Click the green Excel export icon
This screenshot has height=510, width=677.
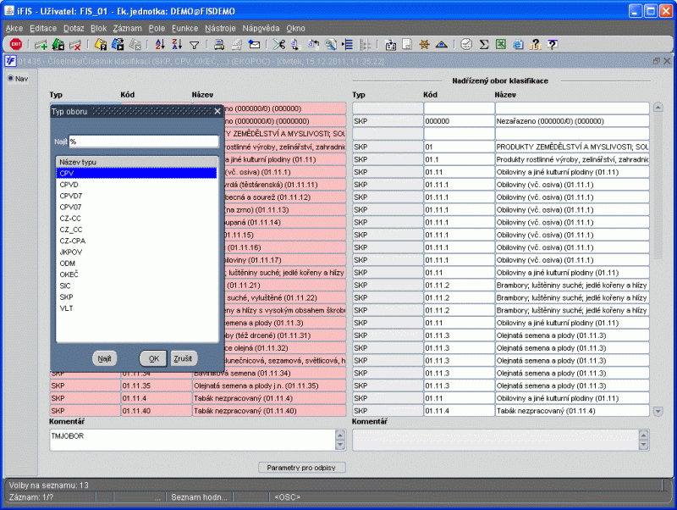(501, 44)
